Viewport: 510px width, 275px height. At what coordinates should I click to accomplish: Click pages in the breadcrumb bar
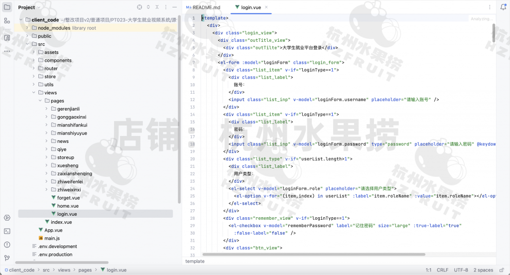[x=85, y=270]
